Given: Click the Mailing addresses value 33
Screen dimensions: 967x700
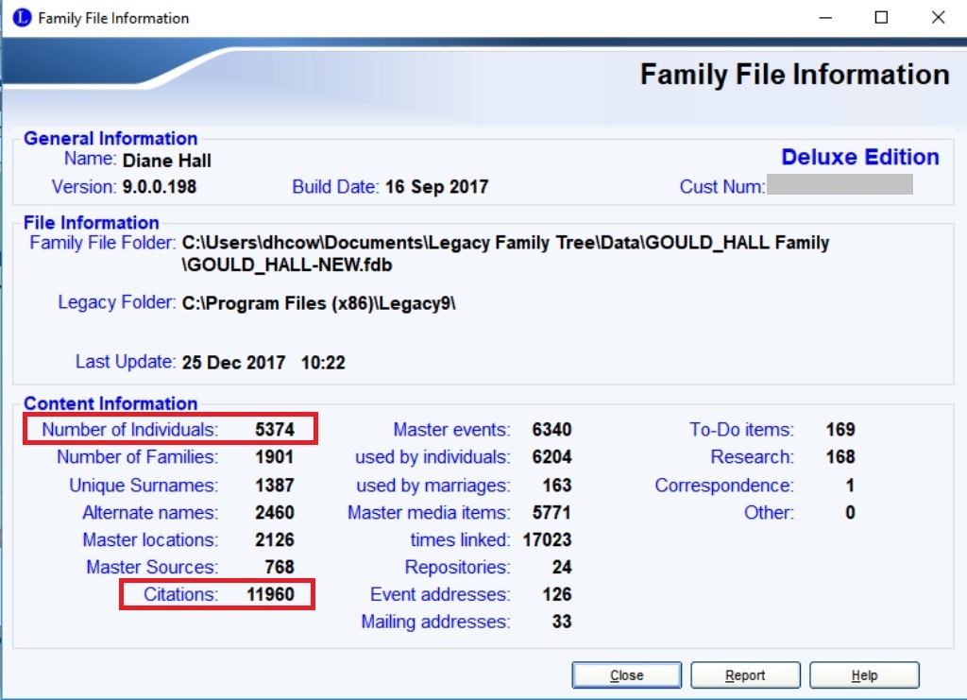Looking at the screenshot, I should tap(562, 622).
